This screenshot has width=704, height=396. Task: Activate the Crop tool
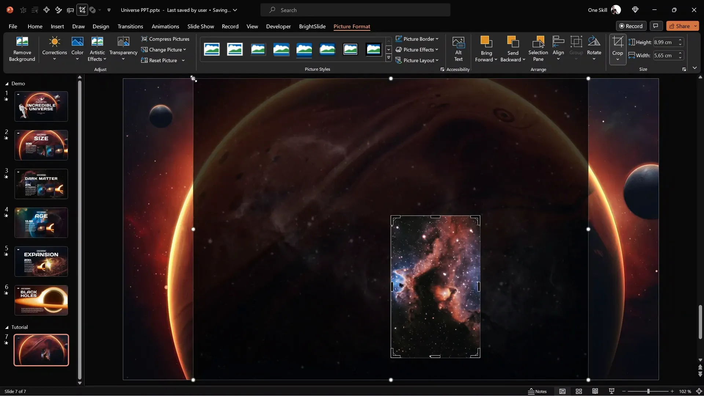pyautogui.click(x=617, y=42)
